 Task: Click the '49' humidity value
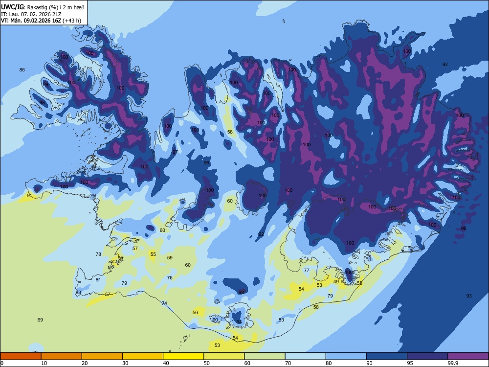336,281
